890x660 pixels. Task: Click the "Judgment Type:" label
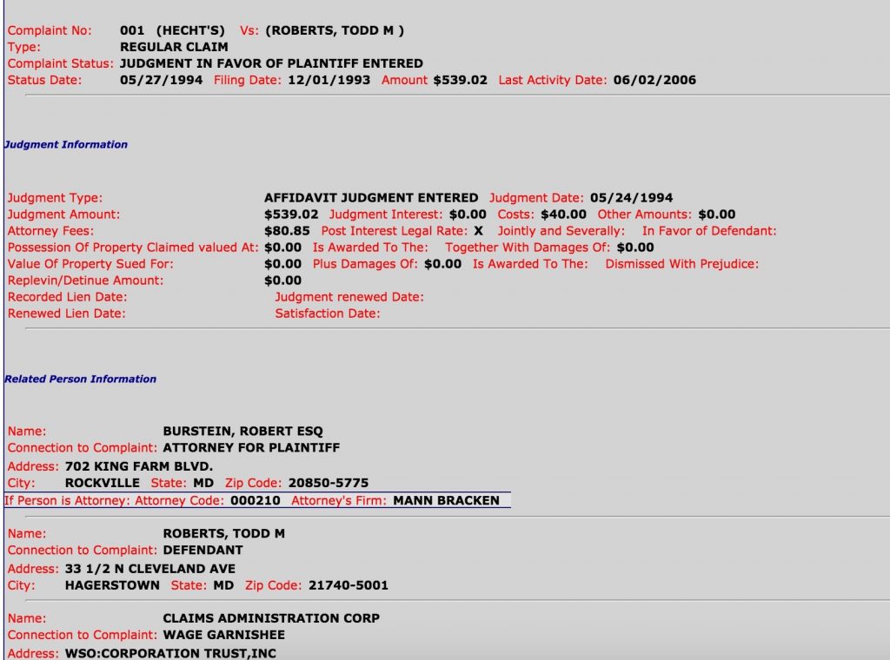tap(55, 198)
